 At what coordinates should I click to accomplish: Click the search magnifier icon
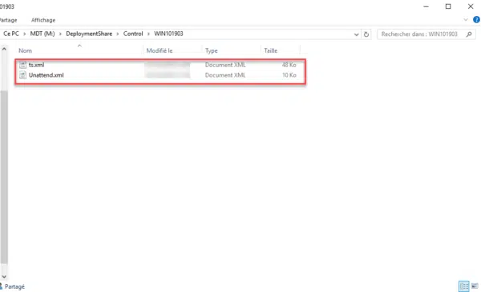(x=469, y=34)
